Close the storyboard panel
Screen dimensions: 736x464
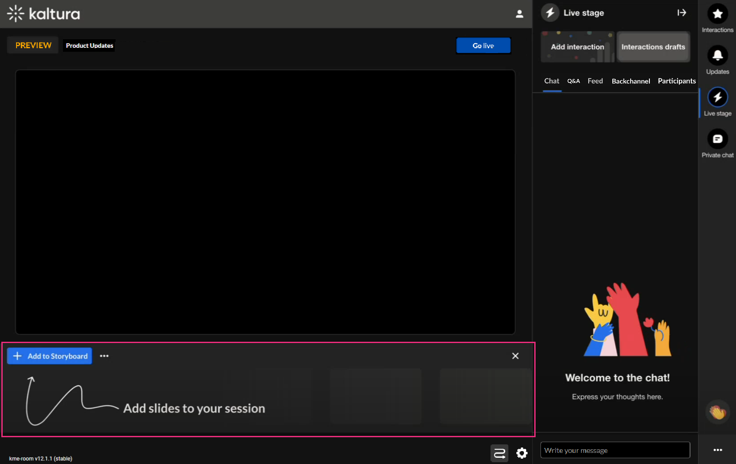tap(515, 356)
